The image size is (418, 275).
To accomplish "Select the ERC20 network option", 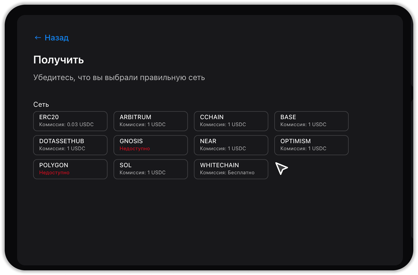I will pos(70,121).
